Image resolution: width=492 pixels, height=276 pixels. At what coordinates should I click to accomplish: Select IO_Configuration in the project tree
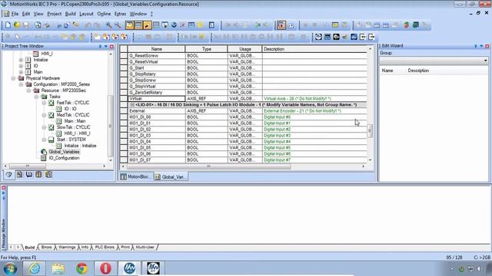pyautogui.click(x=65, y=158)
